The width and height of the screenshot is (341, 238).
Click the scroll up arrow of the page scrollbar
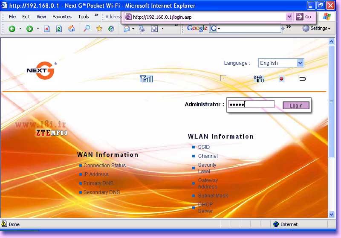click(x=331, y=41)
